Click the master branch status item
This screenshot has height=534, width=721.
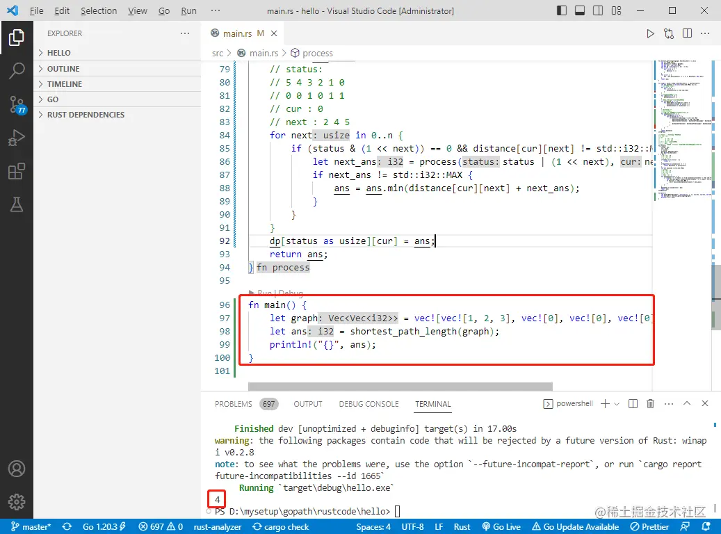click(31, 526)
